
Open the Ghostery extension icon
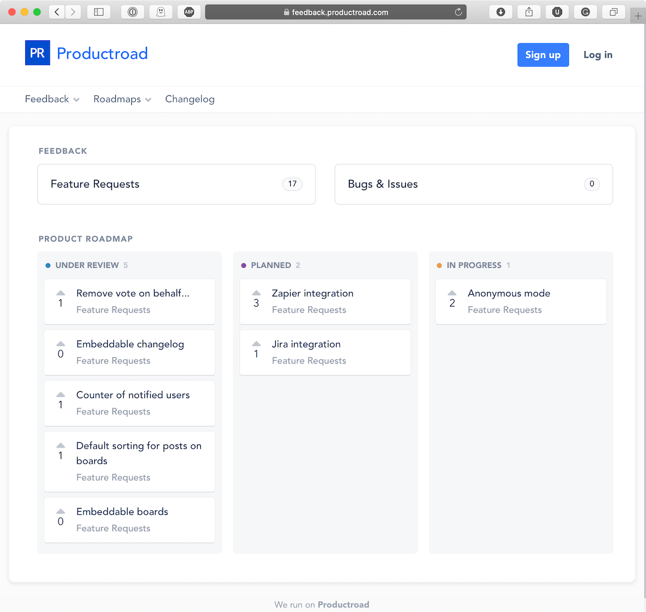161,12
